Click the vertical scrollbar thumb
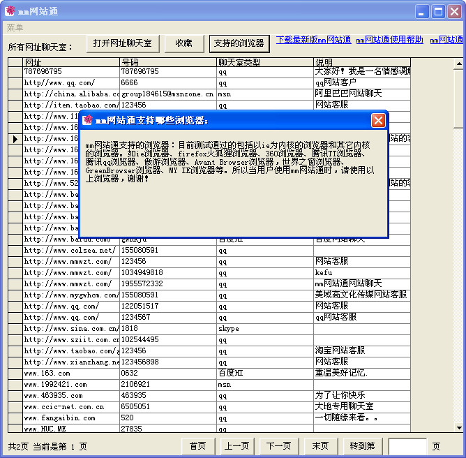 [x=459, y=98]
